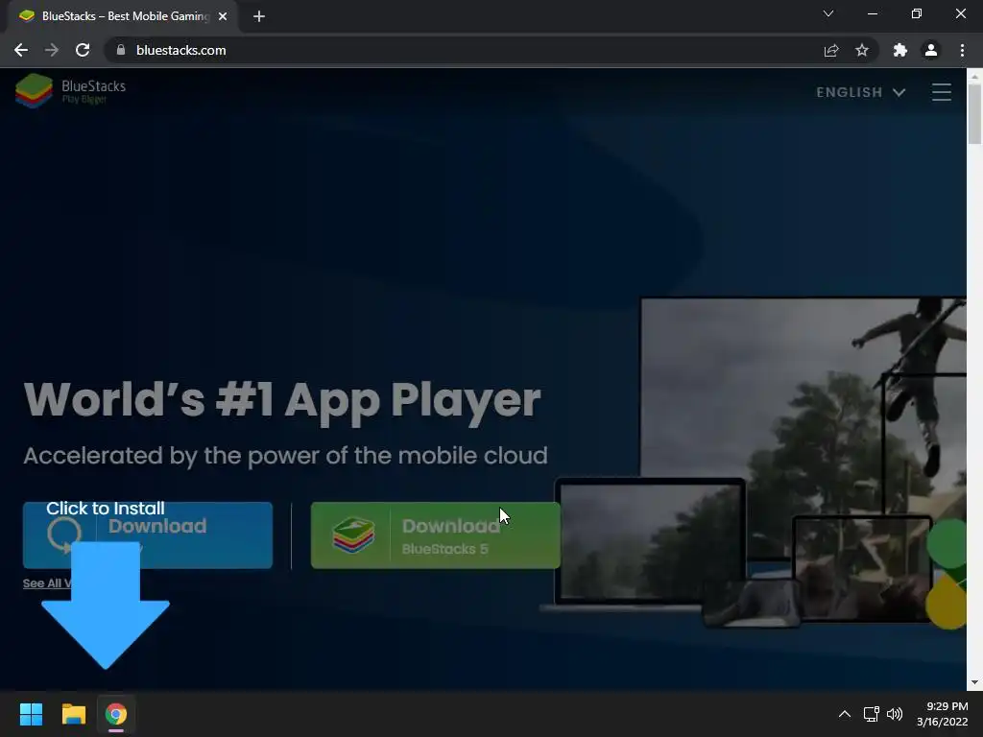Click the blue Download button
The image size is (983, 737).
(148, 535)
